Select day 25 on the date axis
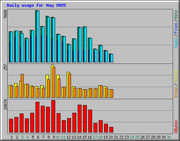This screenshot has height=141, width=180. click(x=137, y=137)
